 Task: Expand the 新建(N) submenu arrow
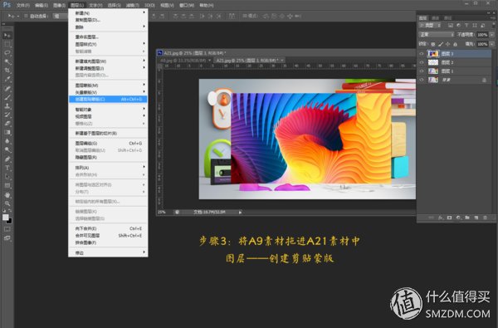coord(144,12)
